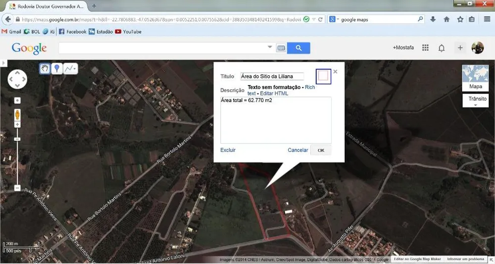Open the polygon color swatch picker
Image resolution: width=495 pixels, height=264 pixels.
(x=323, y=76)
